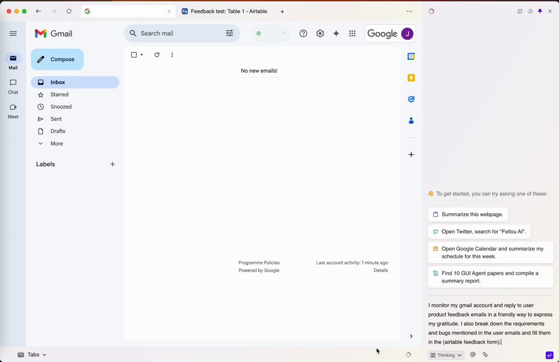Open the Google apps grid

[352, 34]
